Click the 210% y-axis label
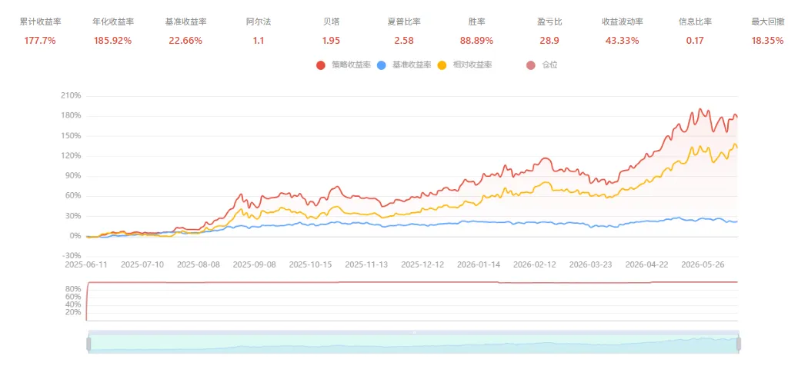The height and width of the screenshot is (369, 808). coord(72,96)
